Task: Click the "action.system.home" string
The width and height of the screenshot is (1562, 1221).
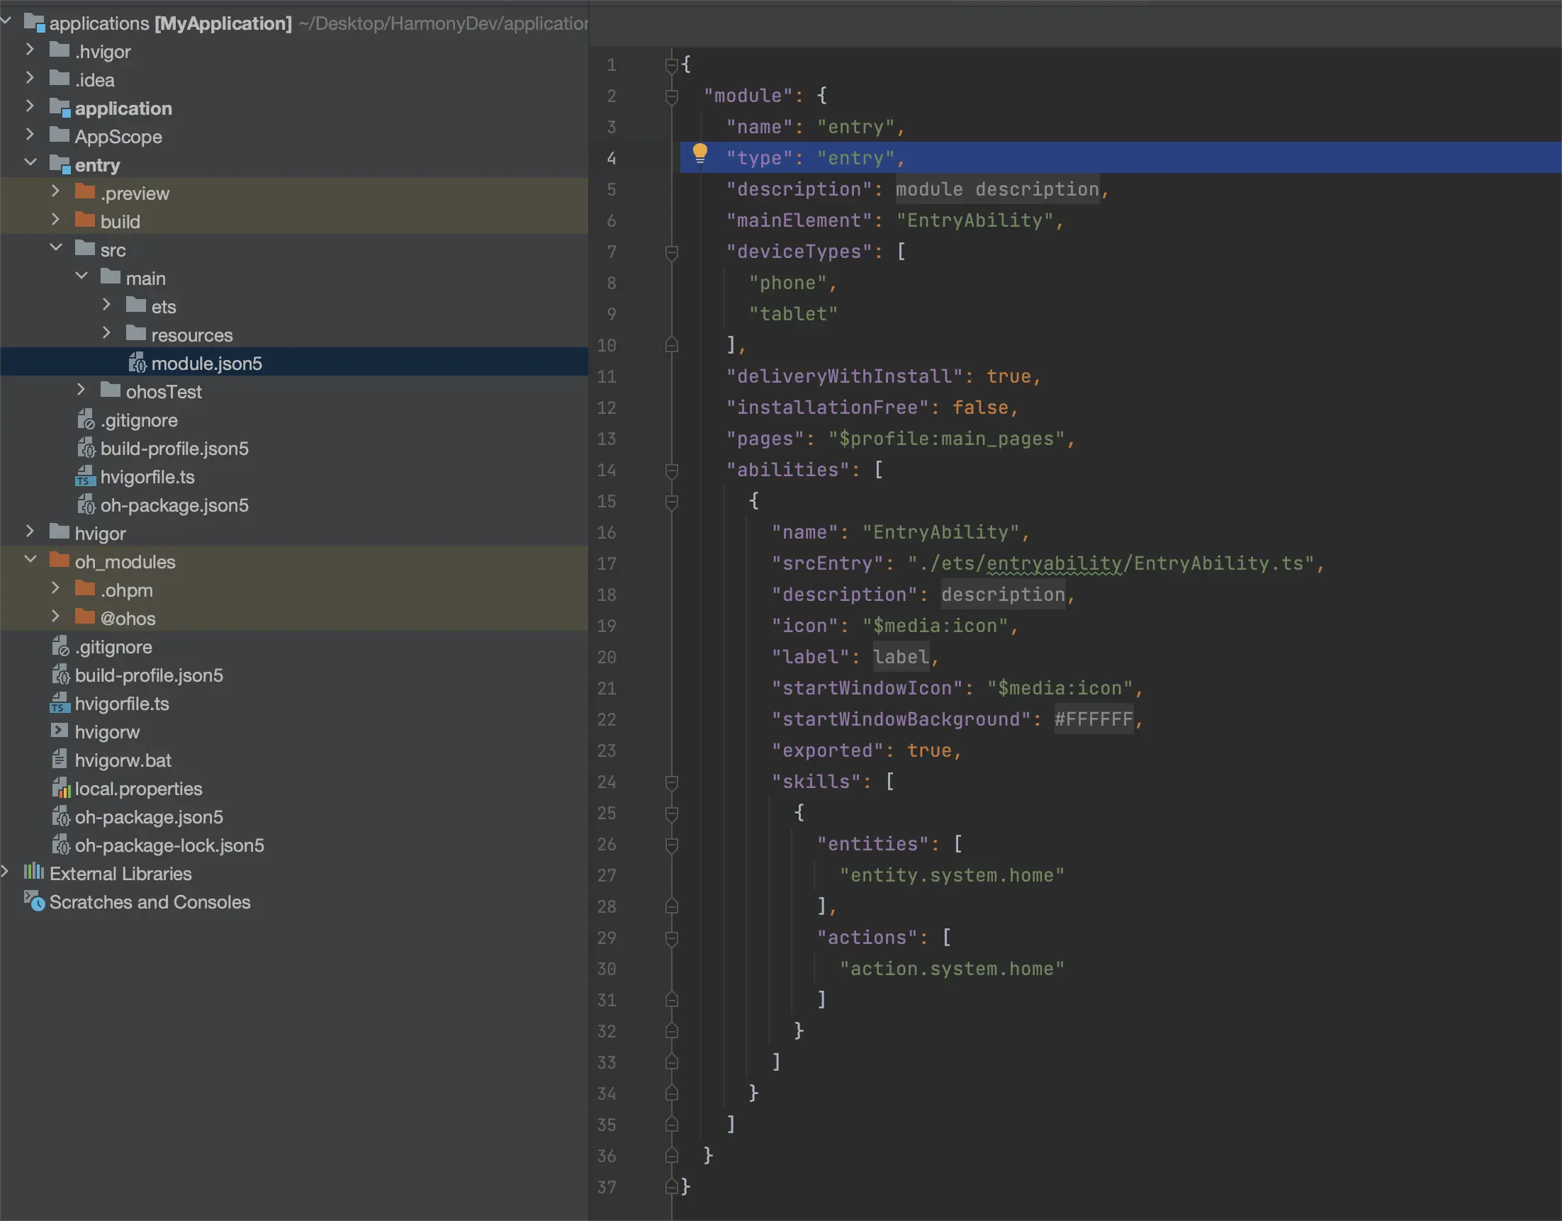Action: pyautogui.click(x=952, y=969)
